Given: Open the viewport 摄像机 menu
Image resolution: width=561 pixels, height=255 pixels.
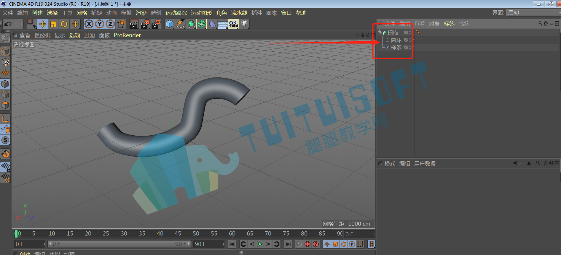Looking at the screenshot, I should coord(42,35).
